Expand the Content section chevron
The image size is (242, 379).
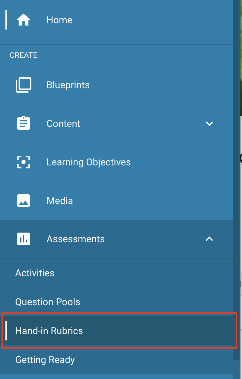209,124
